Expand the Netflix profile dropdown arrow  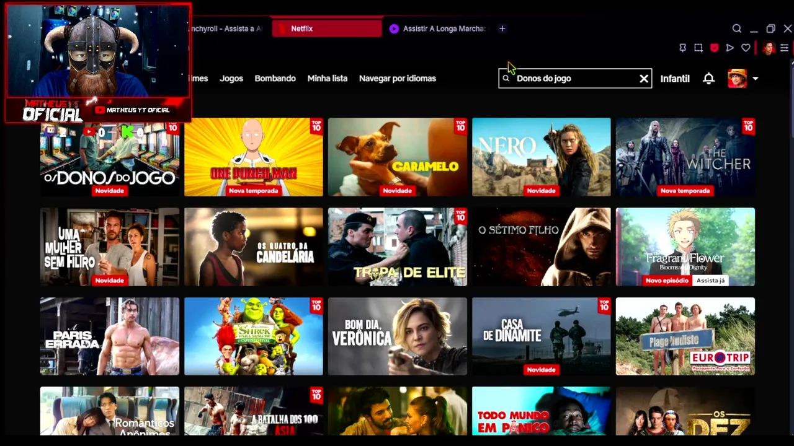755,79
